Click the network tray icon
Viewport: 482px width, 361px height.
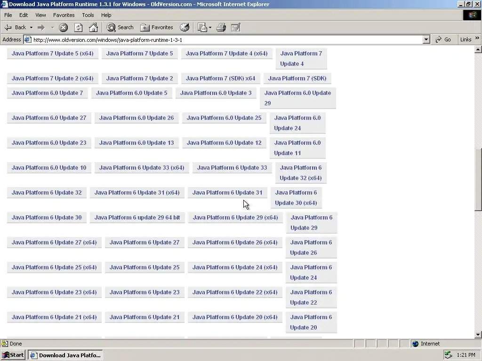pyautogui.click(x=448, y=355)
